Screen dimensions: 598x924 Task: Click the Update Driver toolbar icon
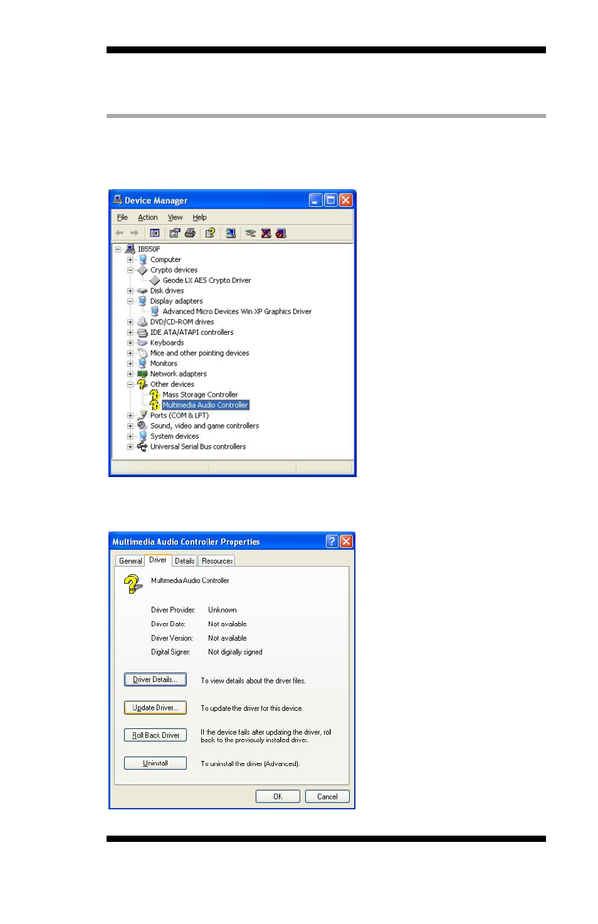pyautogui.click(x=251, y=233)
